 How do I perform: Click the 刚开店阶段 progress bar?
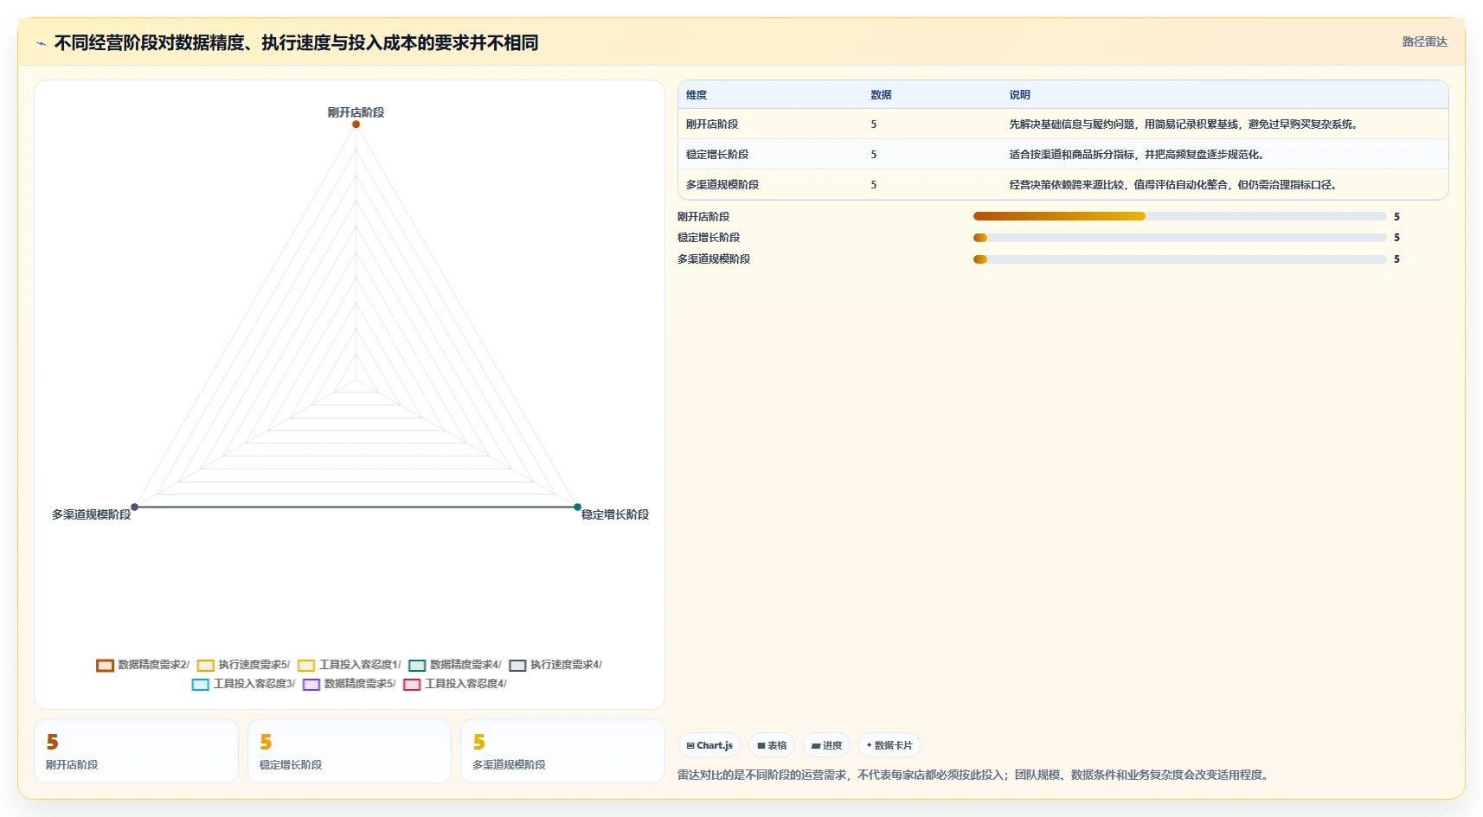click(1179, 216)
